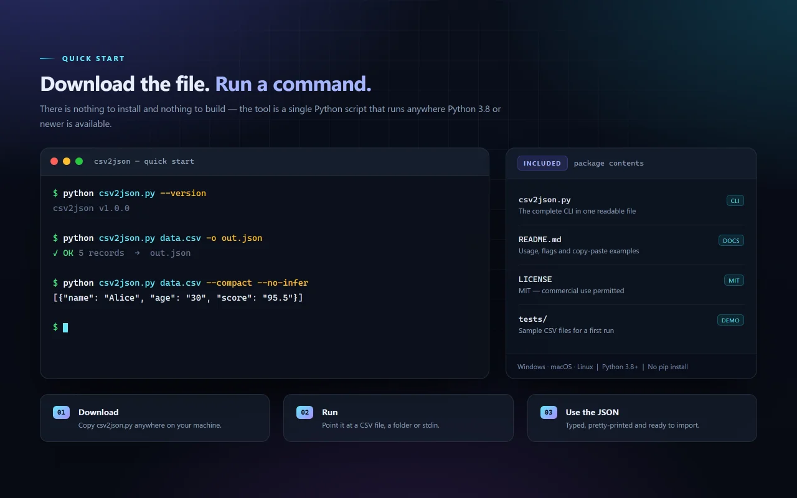Click the 'python csv2json.py --version' command line
The width and height of the screenshot is (797, 498).
coord(130,193)
